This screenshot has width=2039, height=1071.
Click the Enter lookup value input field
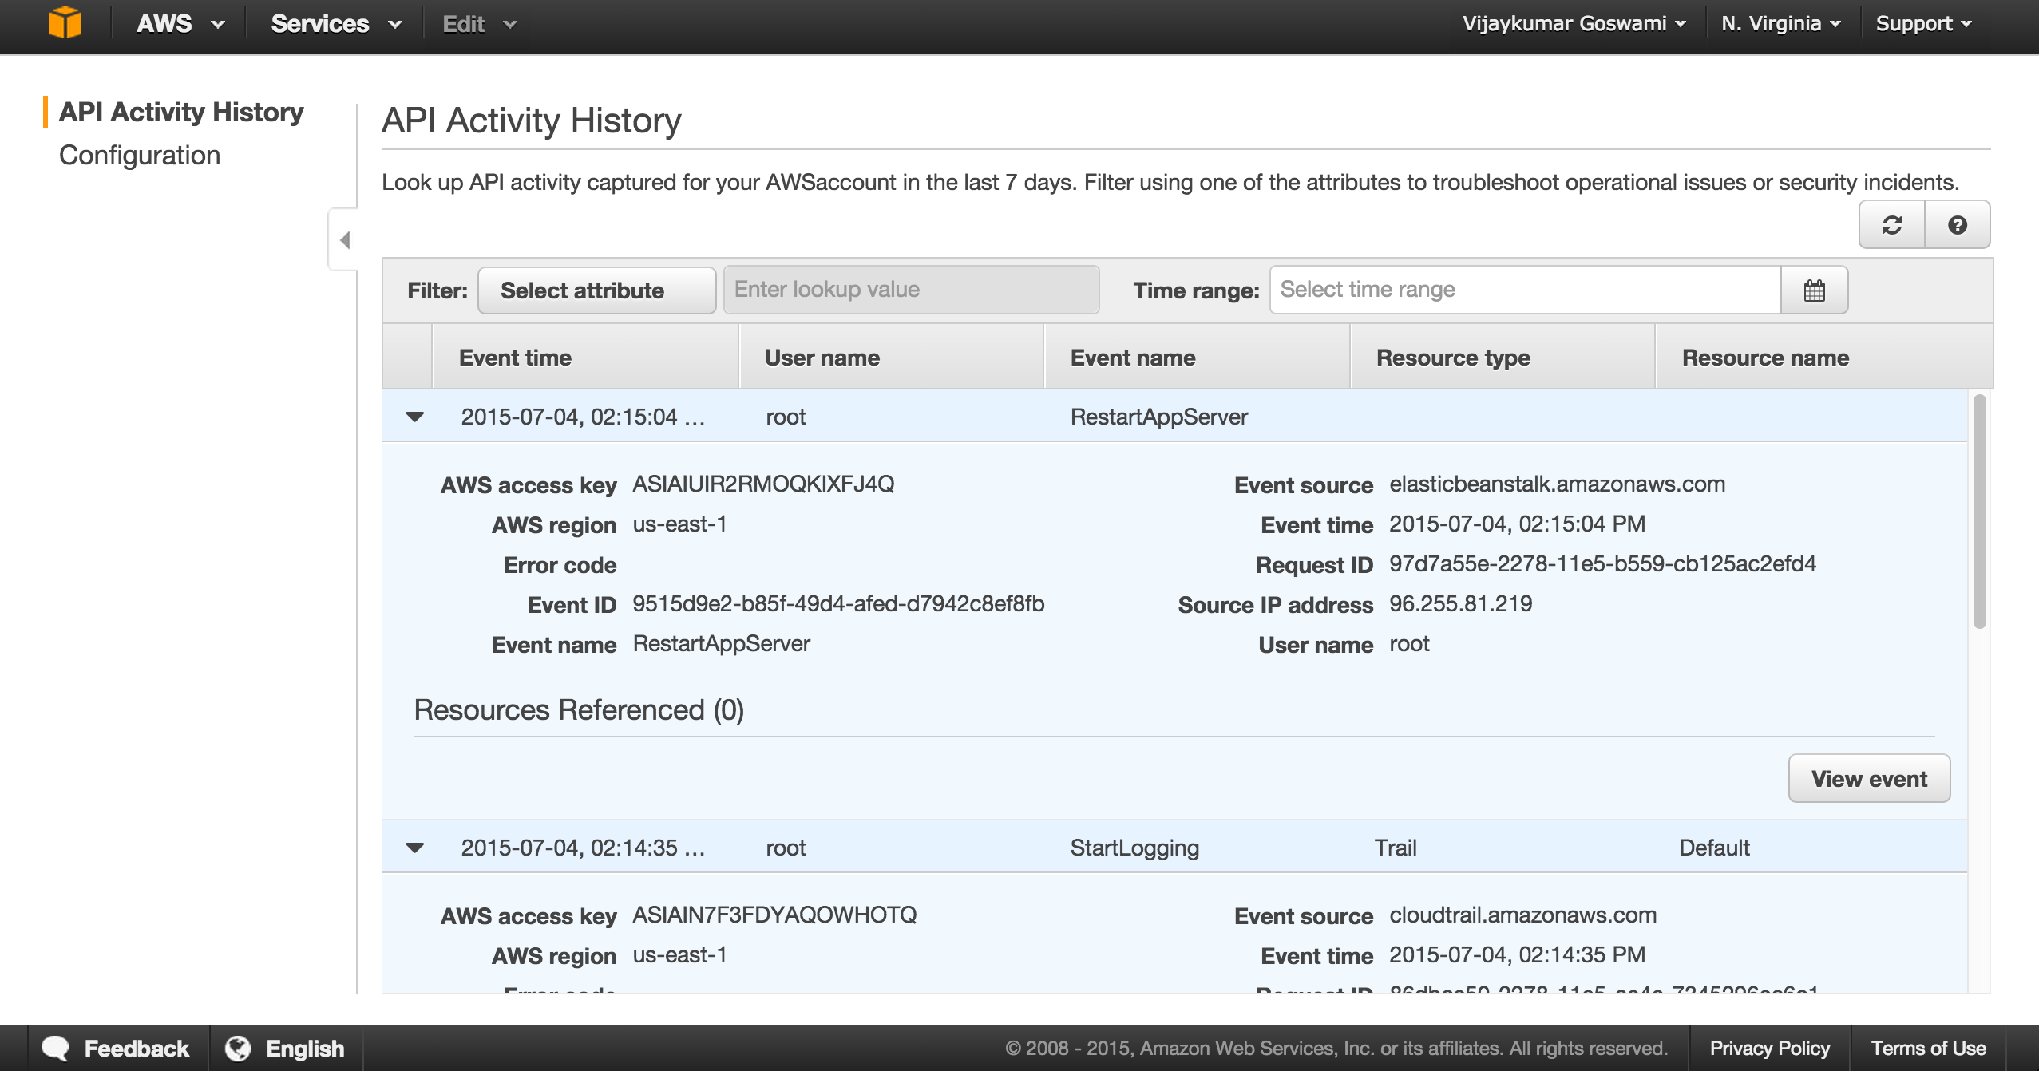tap(909, 289)
